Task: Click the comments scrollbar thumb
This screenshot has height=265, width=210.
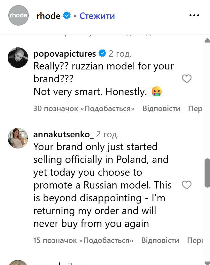Action: tap(207, 173)
